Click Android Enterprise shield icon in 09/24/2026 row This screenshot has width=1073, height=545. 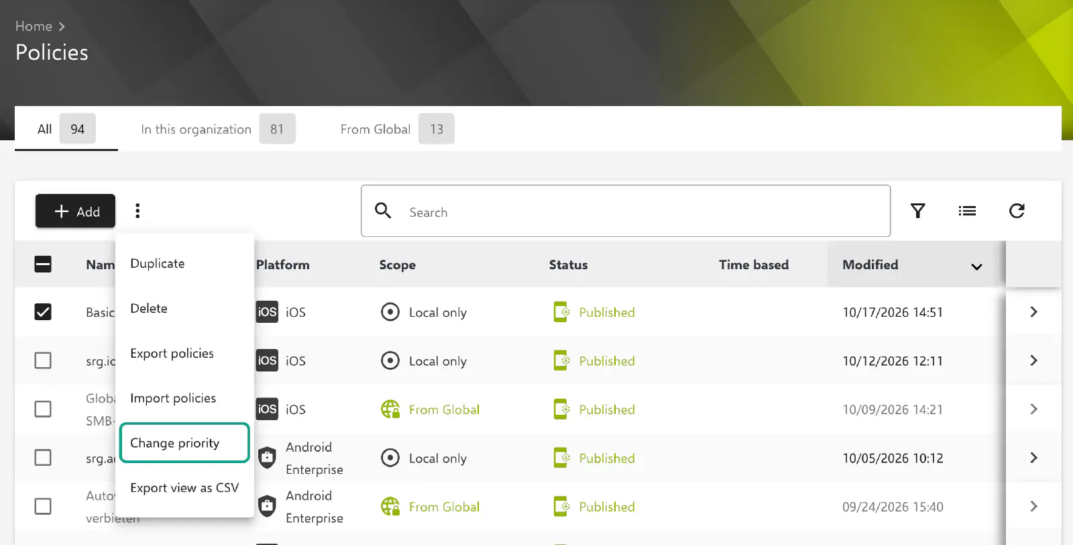pyautogui.click(x=267, y=506)
